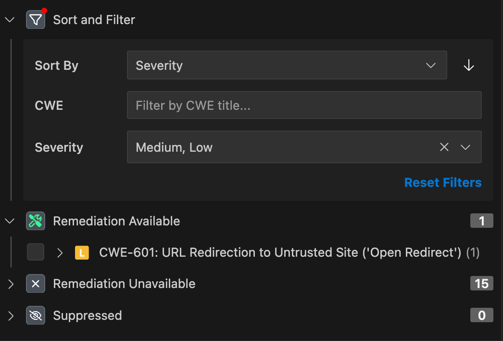
Task: Check the CWE-601 Open Redirect checkbox
Action: pyautogui.click(x=36, y=252)
